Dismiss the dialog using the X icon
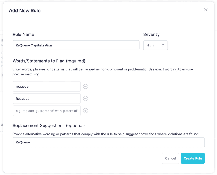 (206, 10)
